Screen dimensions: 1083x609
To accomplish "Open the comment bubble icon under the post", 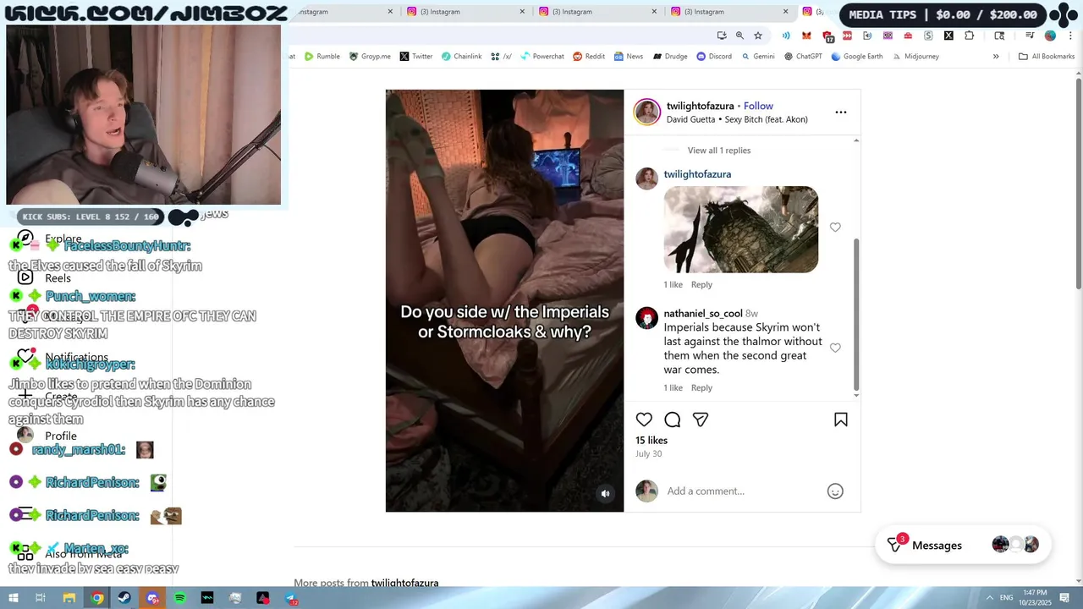I will click(673, 420).
